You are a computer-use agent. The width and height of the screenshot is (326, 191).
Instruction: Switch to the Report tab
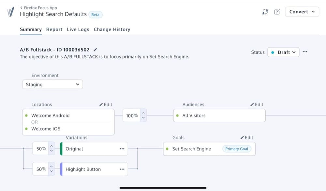(54, 30)
